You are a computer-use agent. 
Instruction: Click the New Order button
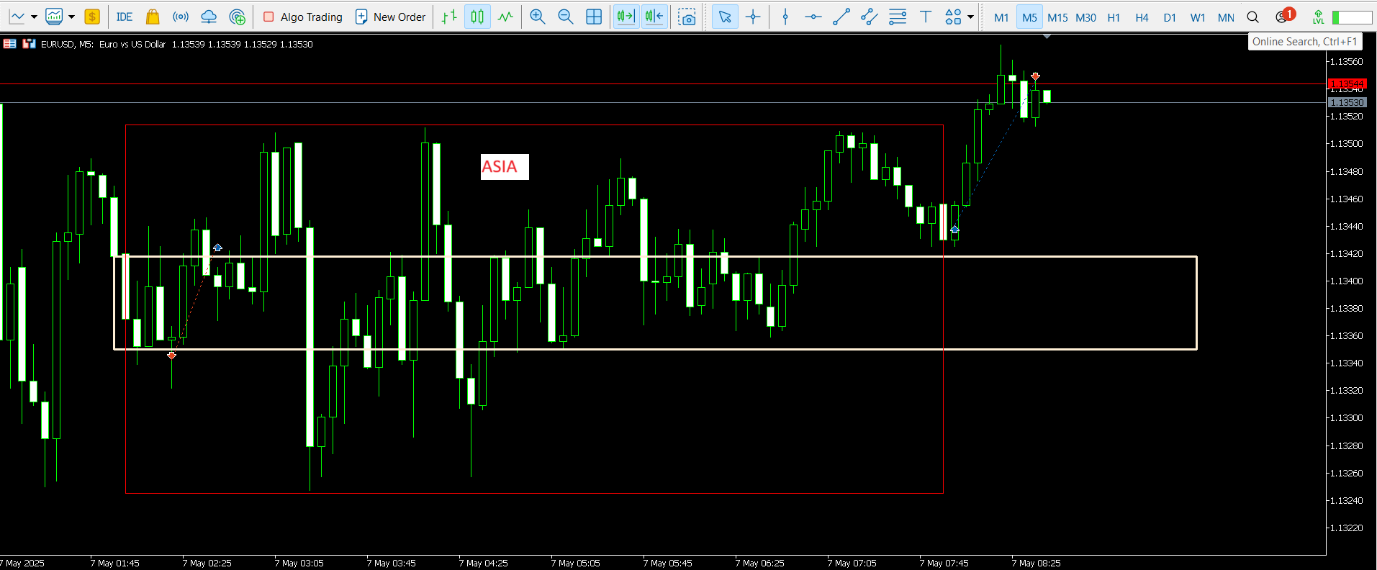tap(391, 17)
